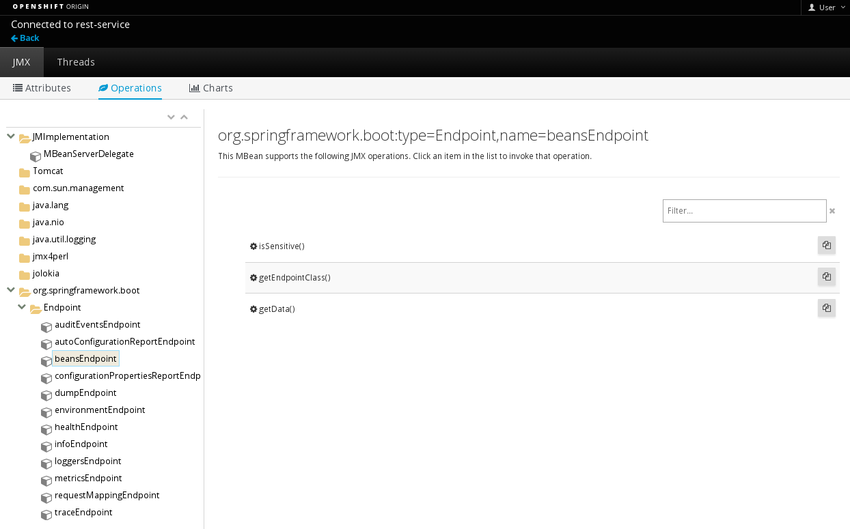
Task: Click the MBeanServerDelegate cube icon
Action: click(36, 156)
